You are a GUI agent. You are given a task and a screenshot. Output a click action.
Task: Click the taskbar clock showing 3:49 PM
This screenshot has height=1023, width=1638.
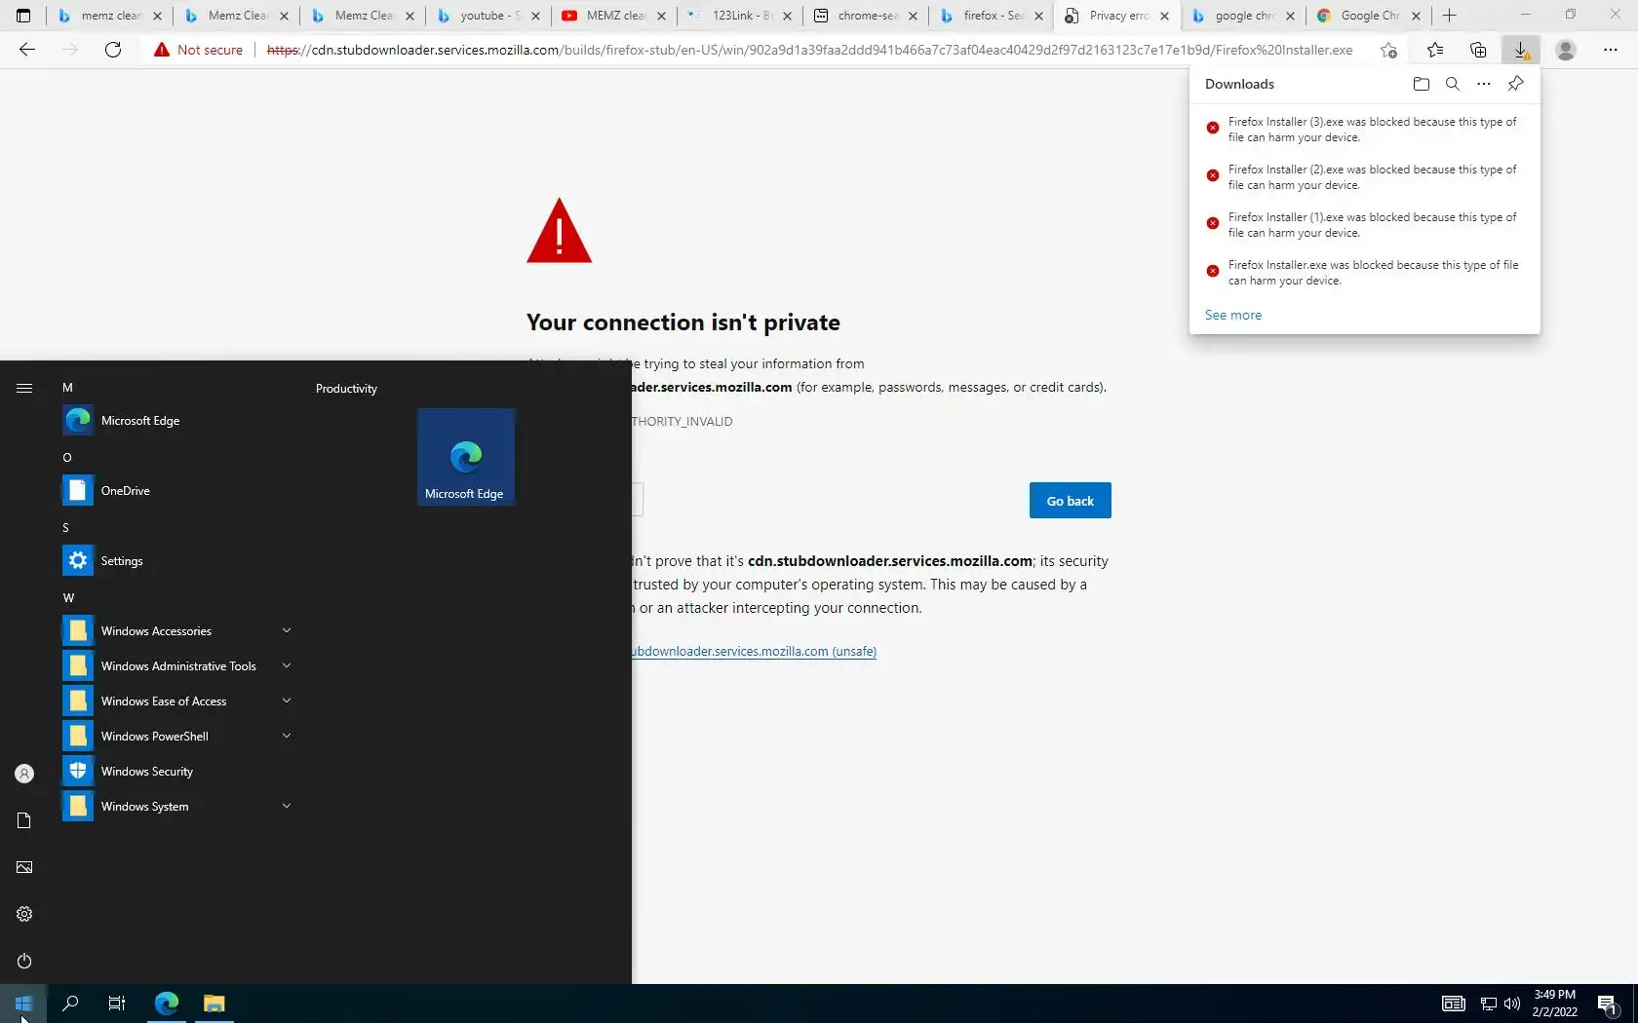(1554, 1004)
